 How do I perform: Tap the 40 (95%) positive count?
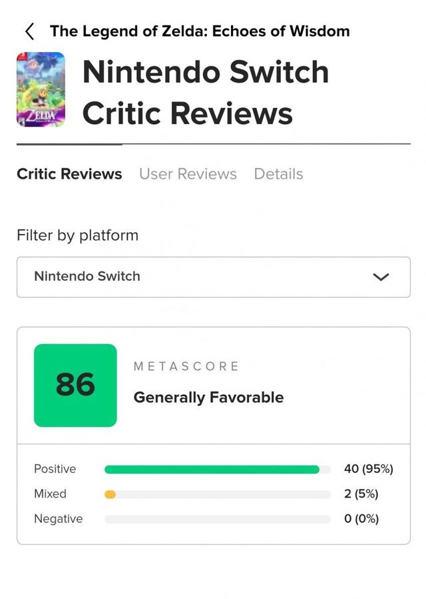368,469
